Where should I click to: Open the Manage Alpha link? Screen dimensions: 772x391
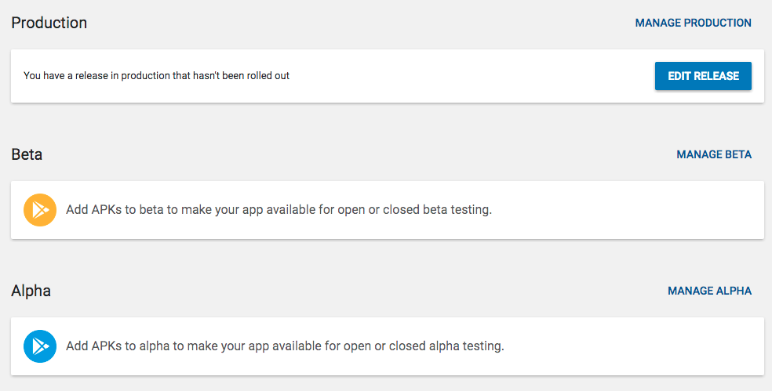tap(709, 291)
